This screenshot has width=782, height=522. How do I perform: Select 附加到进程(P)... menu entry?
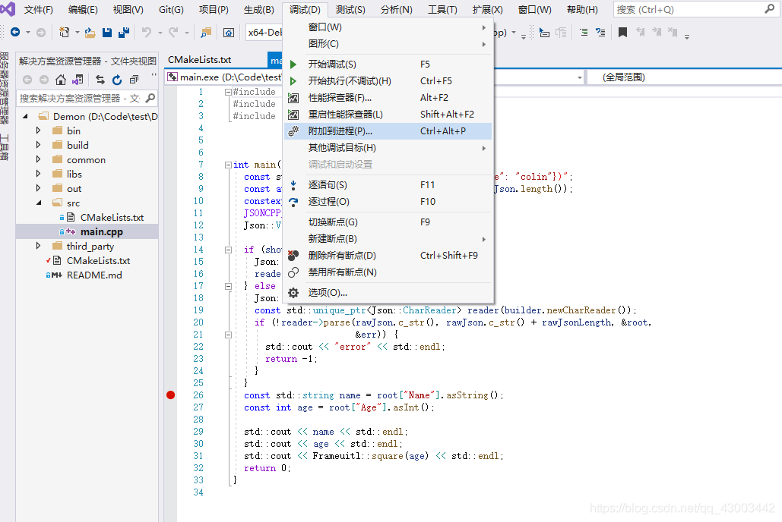(388, 131)
